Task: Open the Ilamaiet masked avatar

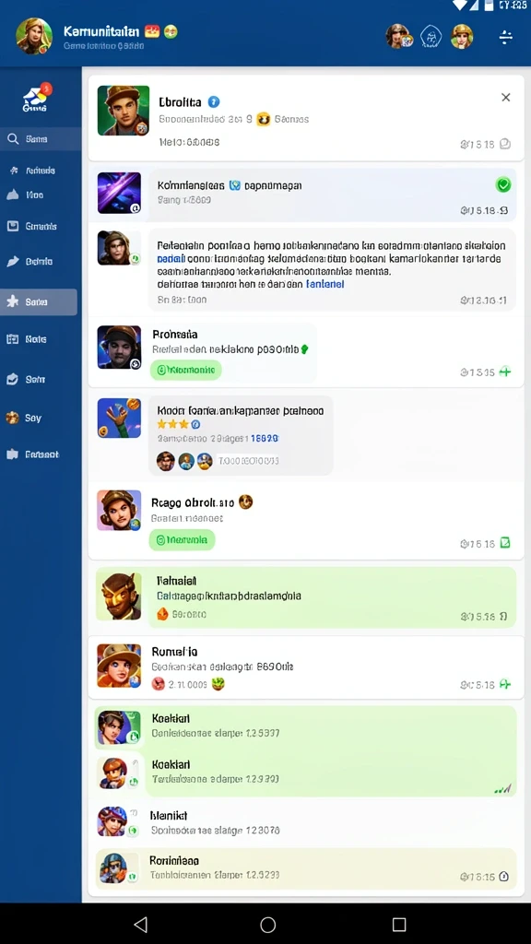Action: [119, 596]
